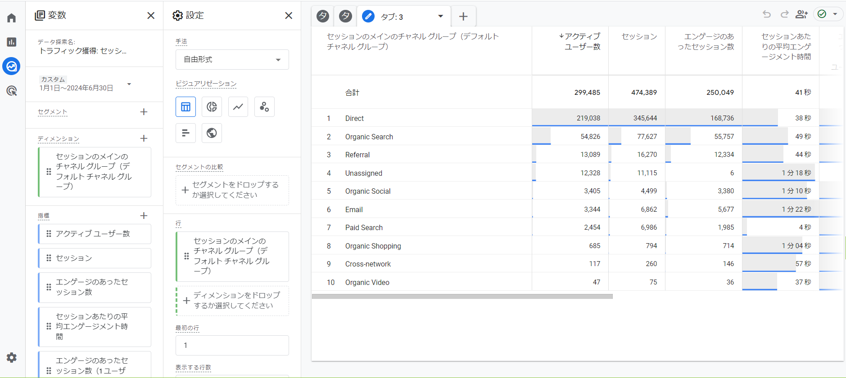Open Admin gear icon at bottom left
846x378 pixels.
point(12,357)
